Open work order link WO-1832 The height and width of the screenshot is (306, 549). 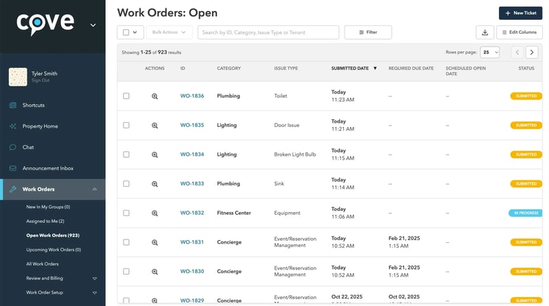(192, 213)
